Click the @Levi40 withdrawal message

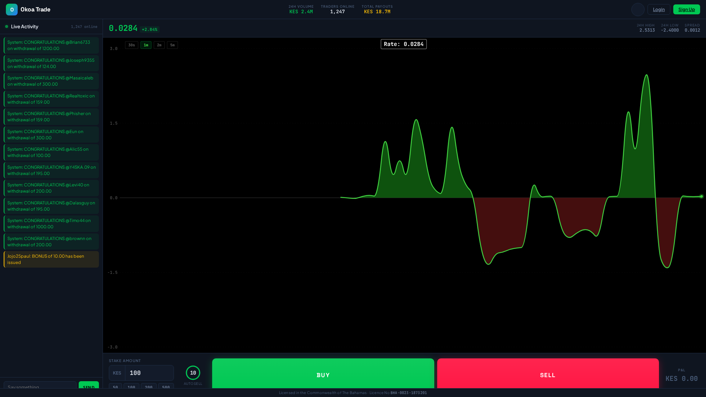click(x=51, y=188)
